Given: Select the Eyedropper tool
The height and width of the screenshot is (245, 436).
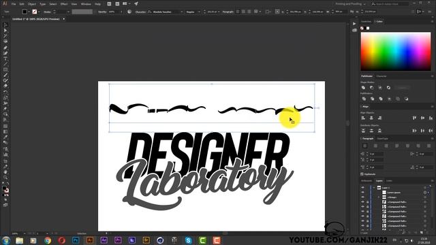Looking at the screenshot, I should coord(5,137).
